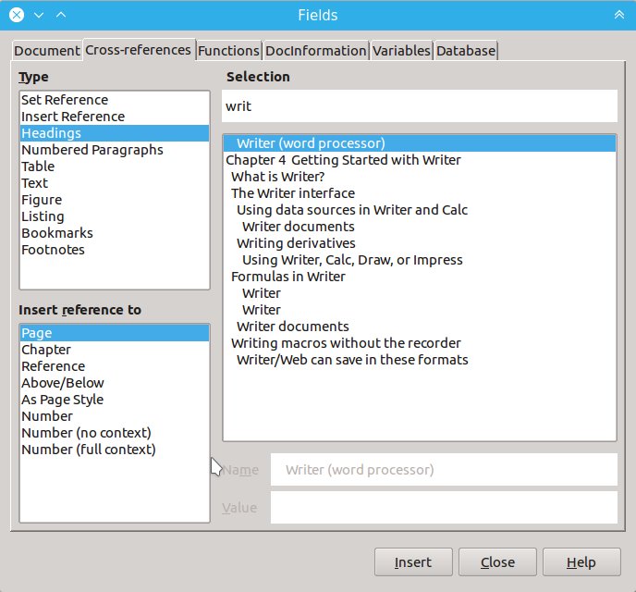Screen dimensions: 636x592
Task: Select 'Page' in Insert reference to list
Action: (x=115, y=333)
